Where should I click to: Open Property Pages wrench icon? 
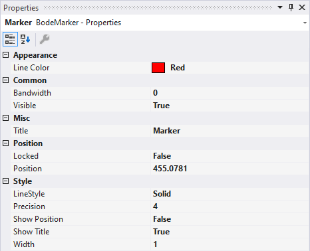45,39
